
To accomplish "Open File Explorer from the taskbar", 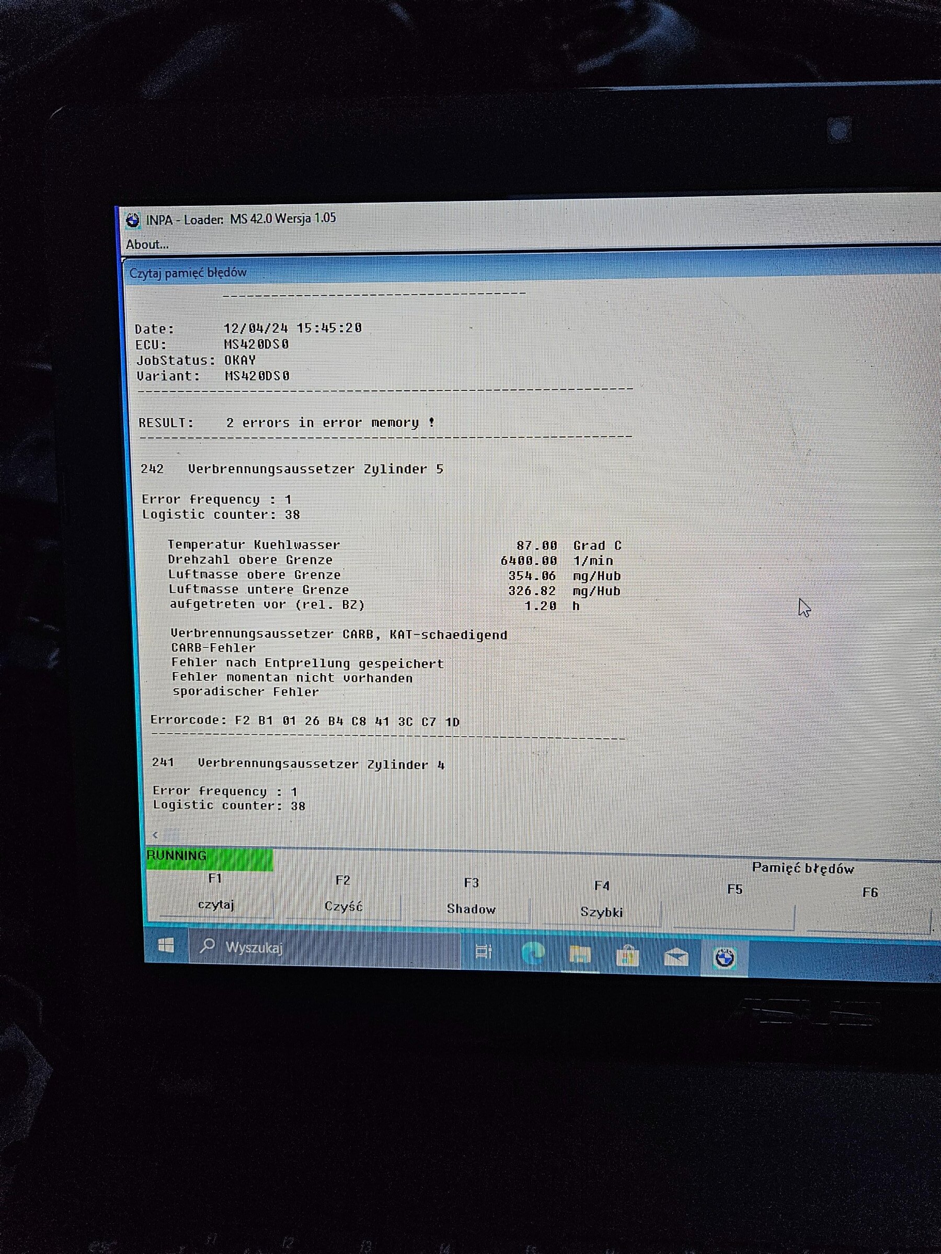I will pyautogui.click(x=580, y=955).
